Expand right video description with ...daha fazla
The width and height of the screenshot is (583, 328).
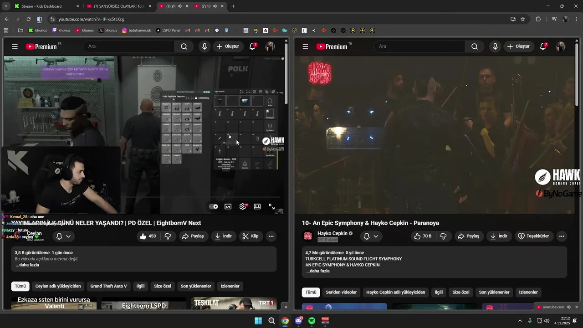click(x=318, y=271)
